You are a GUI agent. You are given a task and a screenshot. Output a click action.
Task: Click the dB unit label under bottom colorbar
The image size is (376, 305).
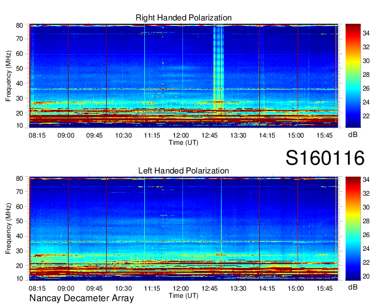click(353, 287)
